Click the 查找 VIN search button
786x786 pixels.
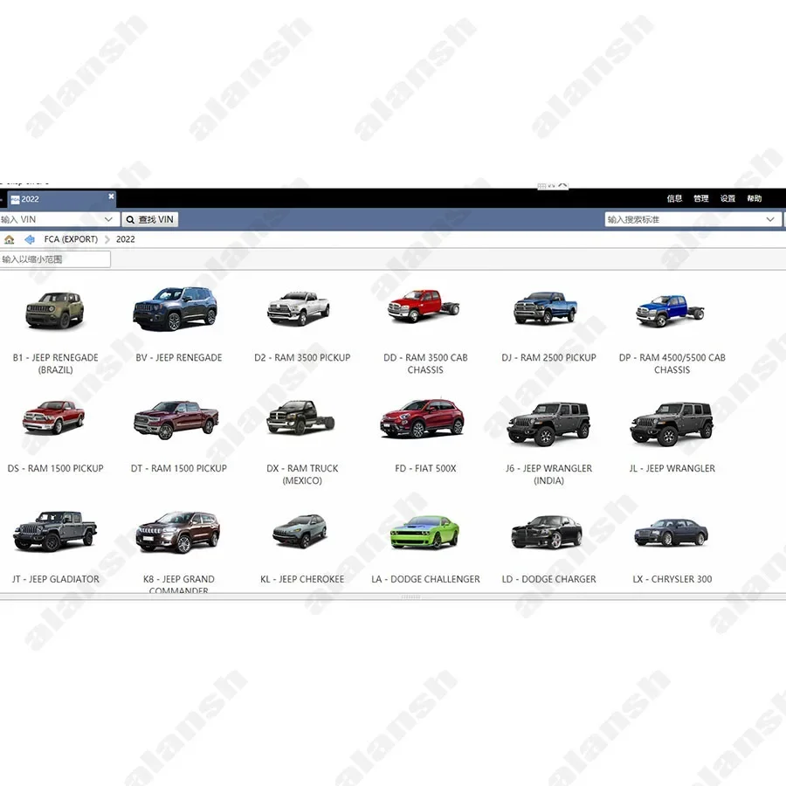[x=150, y=219]
